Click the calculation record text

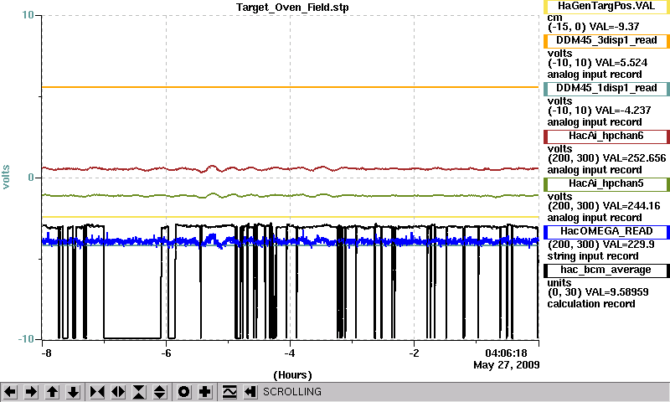pyautogui.click(x=591, y=304)
